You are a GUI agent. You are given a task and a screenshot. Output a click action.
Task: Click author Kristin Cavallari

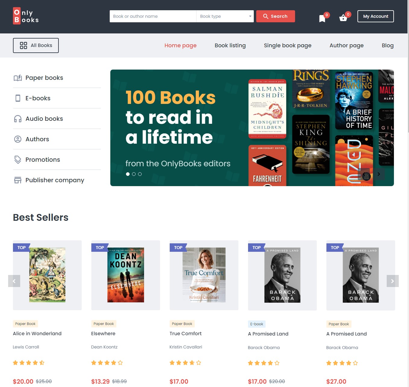point(186,347)
